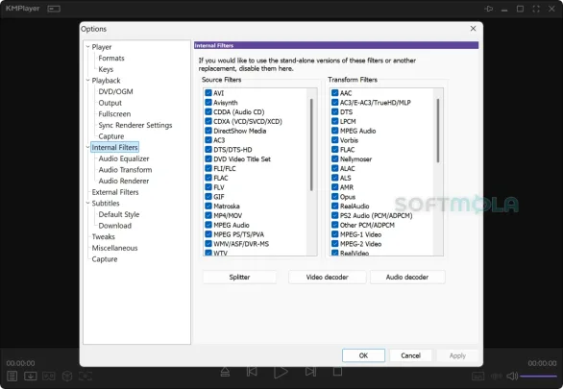Select Fullscreen in the options tree
563x389 pixels.
pos(114,113)
